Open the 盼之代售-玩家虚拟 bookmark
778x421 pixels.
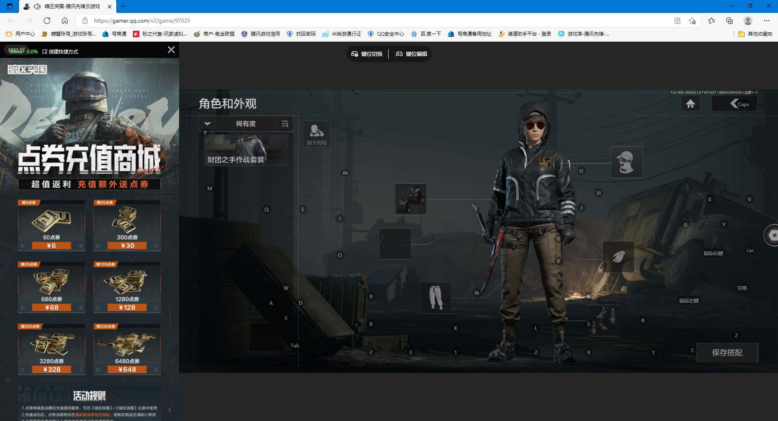pos(160,34)
